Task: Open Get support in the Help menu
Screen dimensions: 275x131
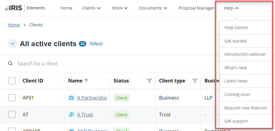Action: pos(236,121)
